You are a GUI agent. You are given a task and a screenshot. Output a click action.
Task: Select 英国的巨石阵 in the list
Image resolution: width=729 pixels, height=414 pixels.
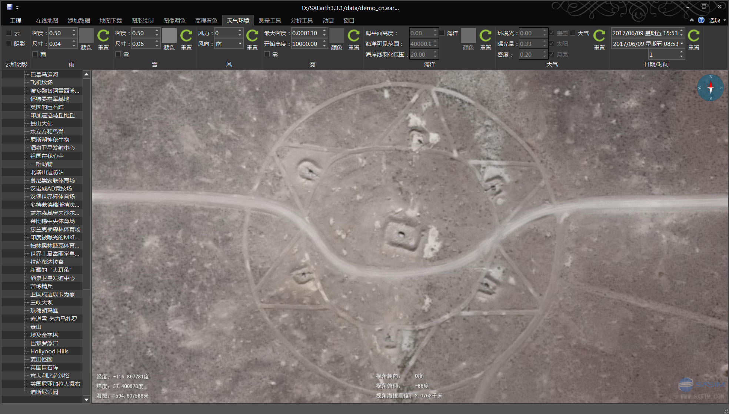click(47, 107)
